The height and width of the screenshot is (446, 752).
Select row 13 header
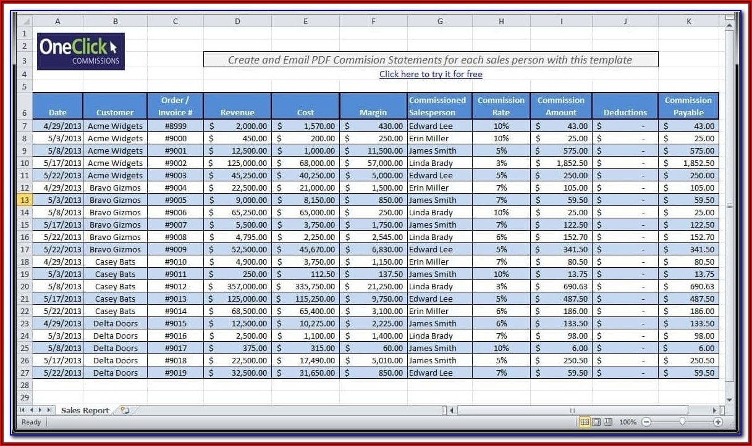click(x=25, y=200)
